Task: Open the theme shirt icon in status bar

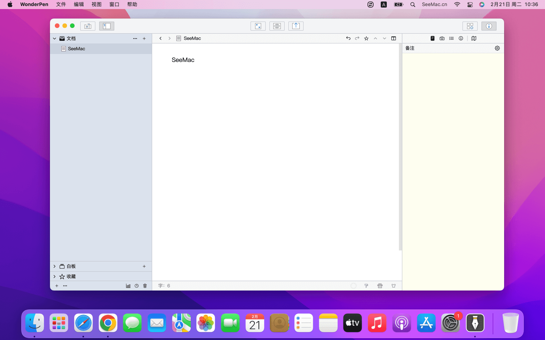Action: point(394,286)
